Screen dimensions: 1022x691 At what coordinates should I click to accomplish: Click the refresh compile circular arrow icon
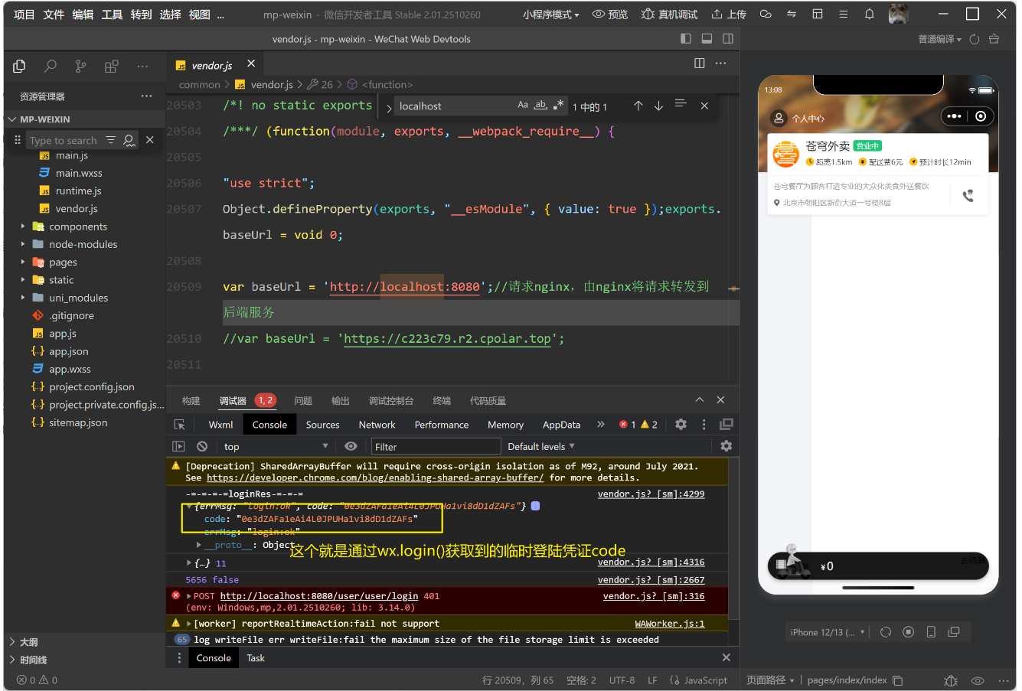[975, 39]
